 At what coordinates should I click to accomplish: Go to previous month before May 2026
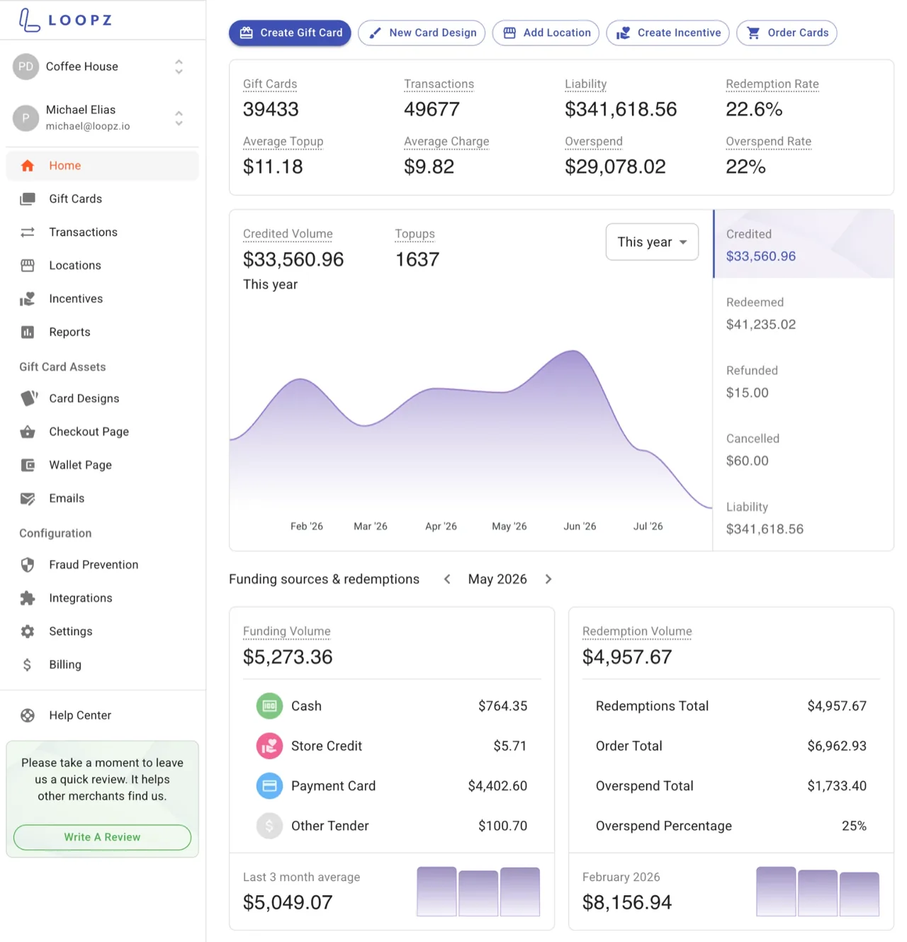click(x=447, y=579)
